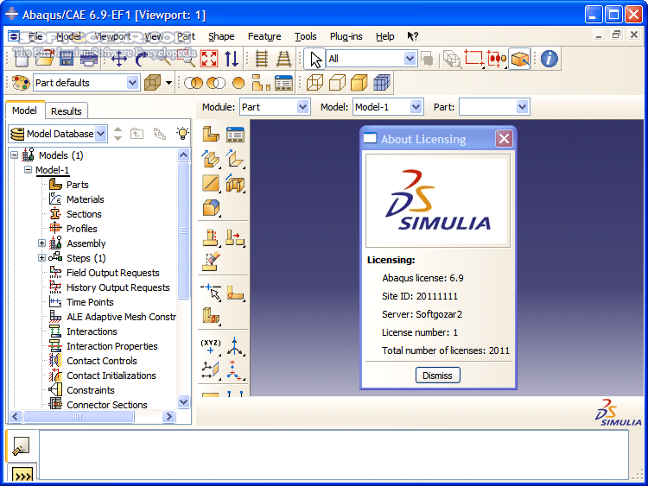The width and height of the screenshot is (648, 486).
Task: Select the Create Shell Extrude tool
Action: click(x=236, y=159)
